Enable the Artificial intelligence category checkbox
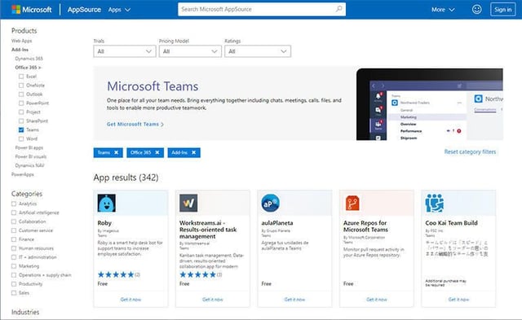 (x=14, y=213)
